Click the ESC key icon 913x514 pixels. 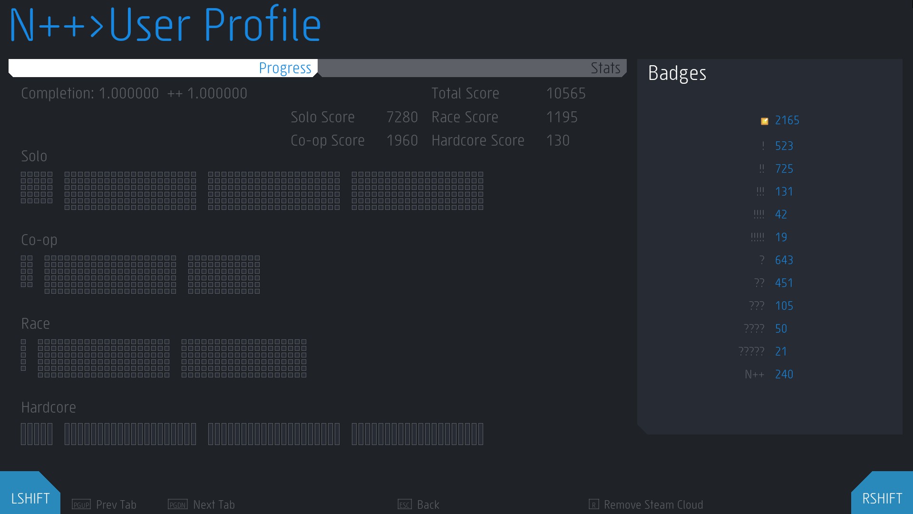pos(404,504)
